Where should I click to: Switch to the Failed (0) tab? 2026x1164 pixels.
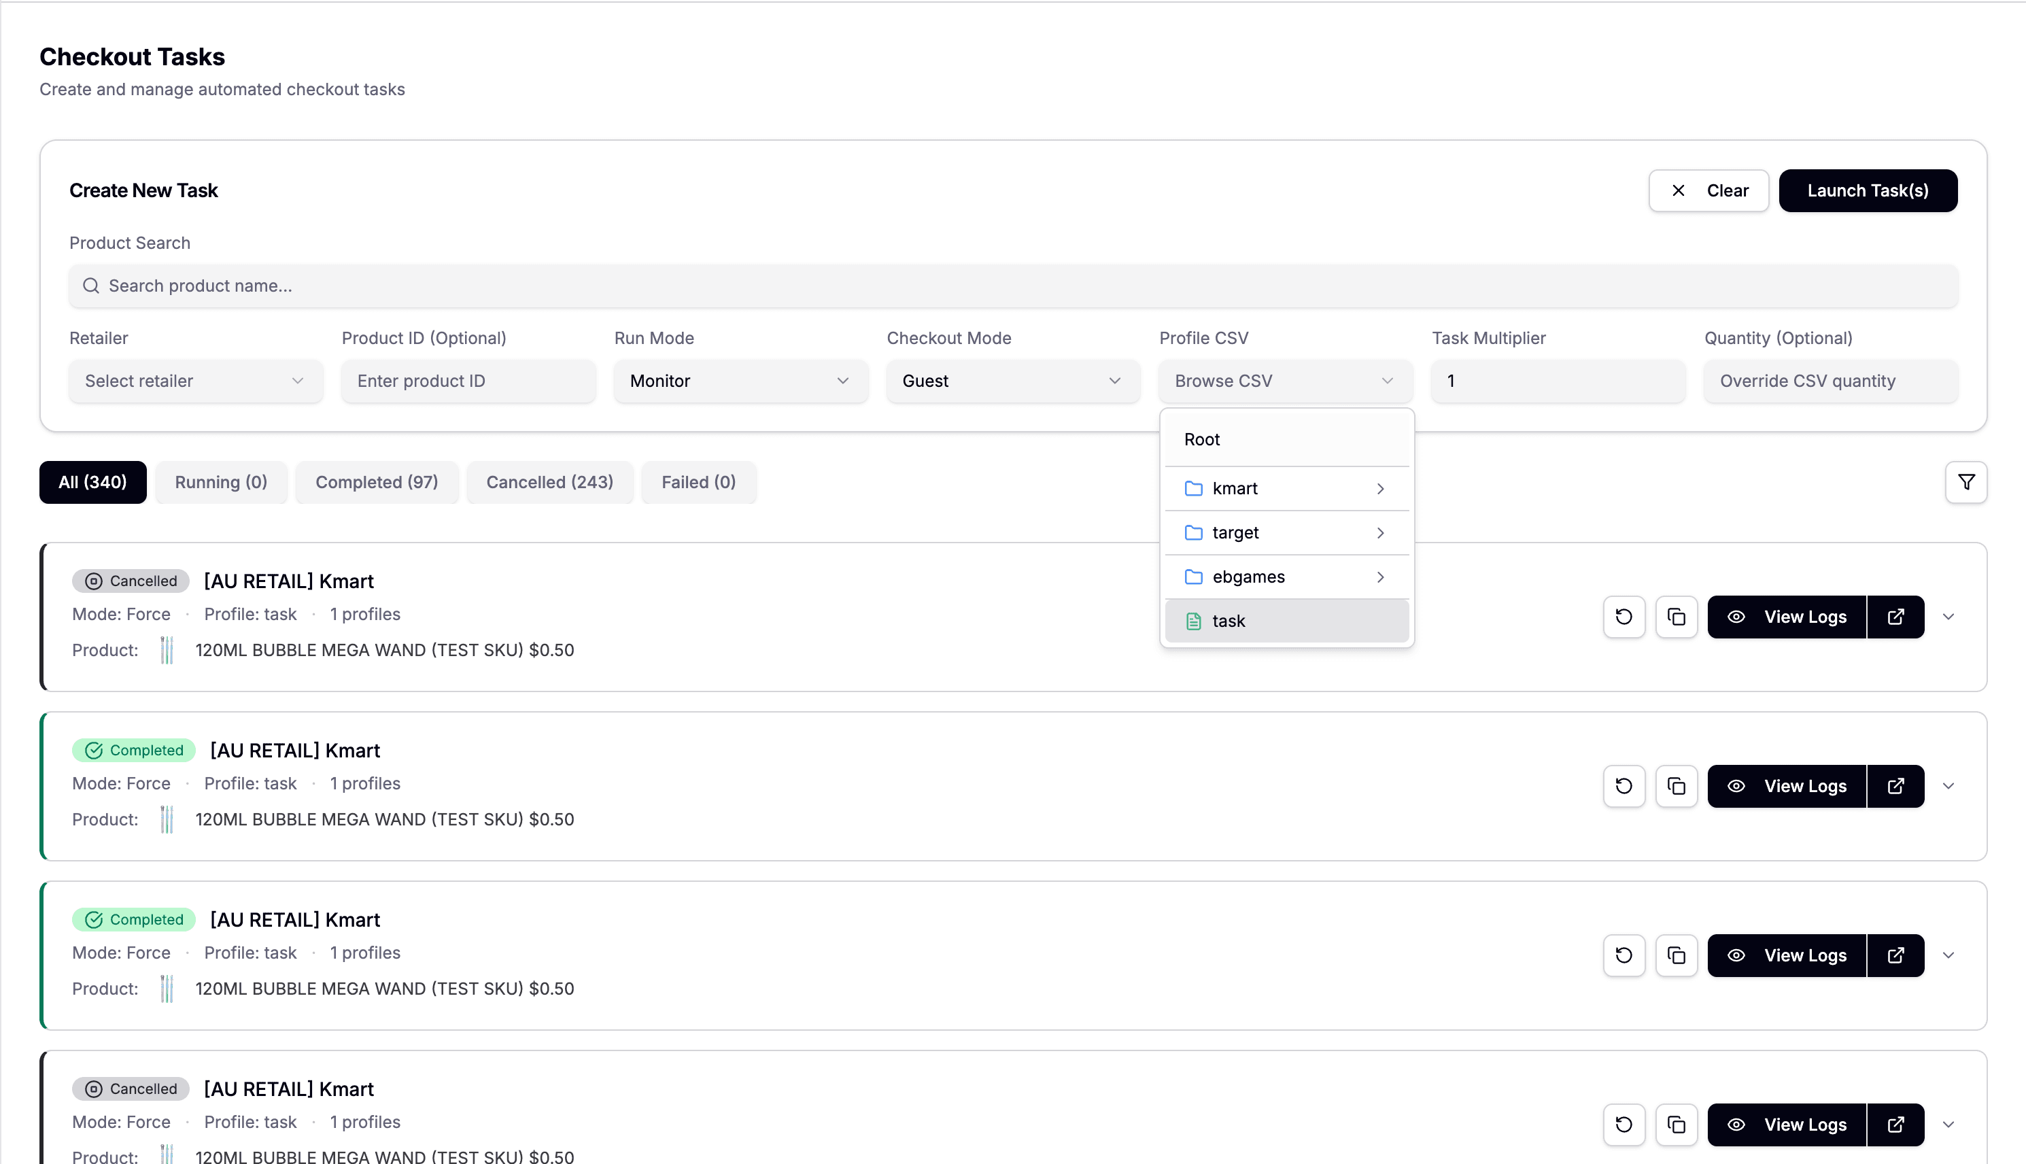[698, 482]
